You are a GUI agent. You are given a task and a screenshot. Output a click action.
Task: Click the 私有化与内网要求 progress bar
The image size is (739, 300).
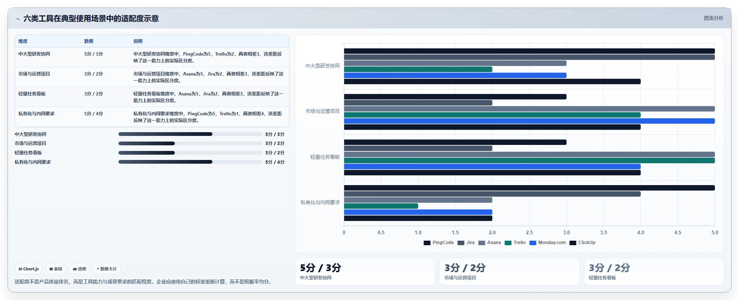click(x=190, y=162)
